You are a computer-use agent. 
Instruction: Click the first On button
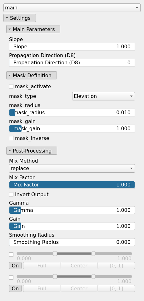pos(15,266)
